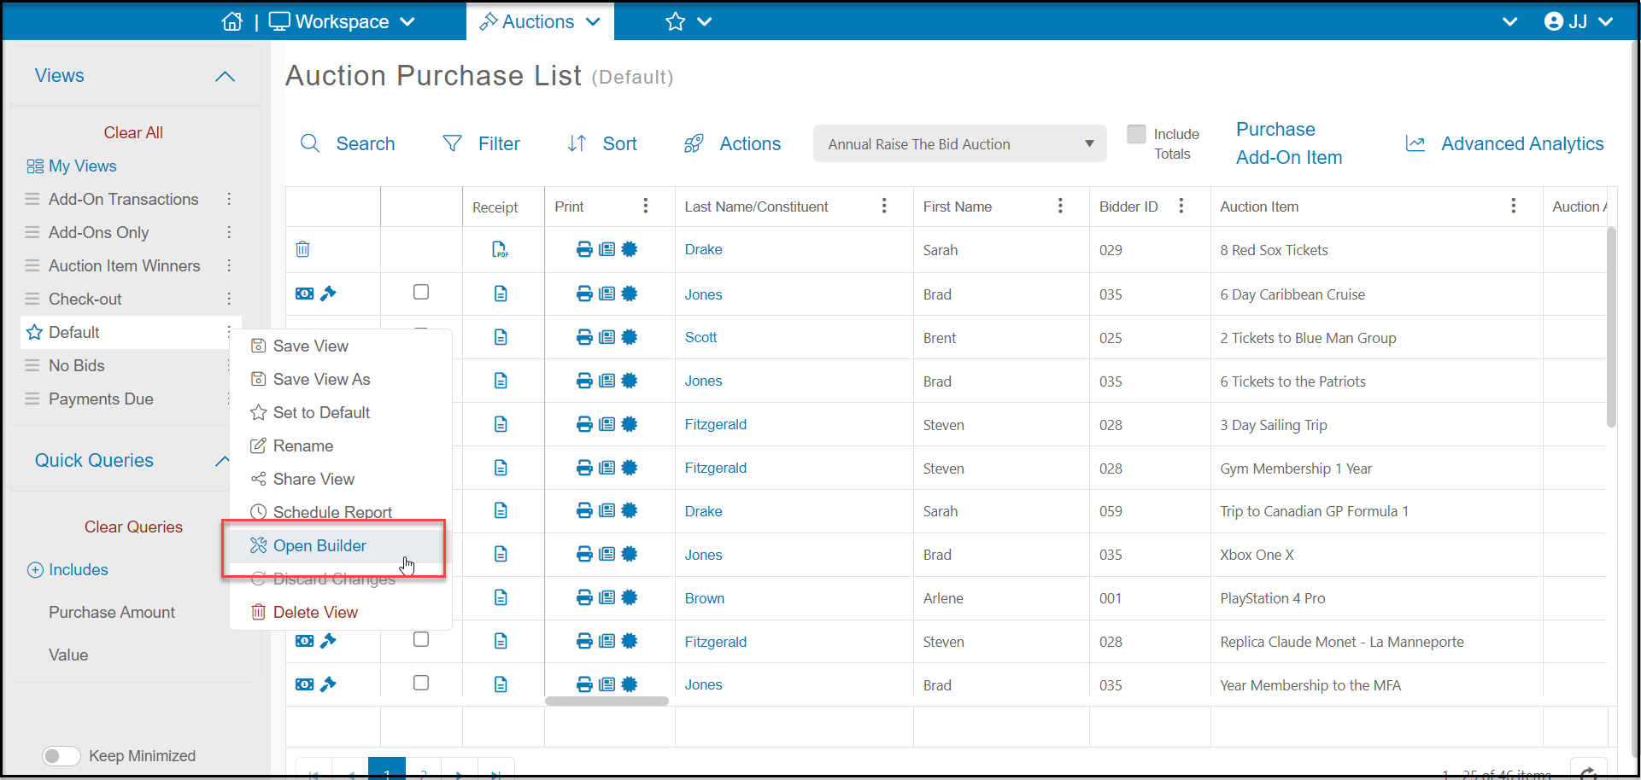This screenshot has width=1641, height=780.
Task: Click the gavel icon in the Caribbean Cruise row
Action: pos(328,294)
